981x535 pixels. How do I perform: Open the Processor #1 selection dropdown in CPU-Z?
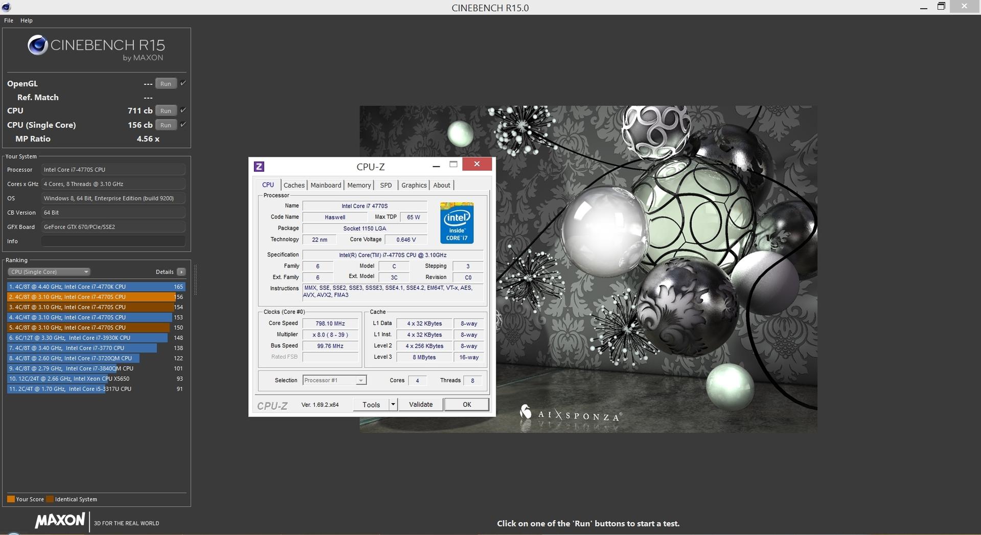(335, 380)
